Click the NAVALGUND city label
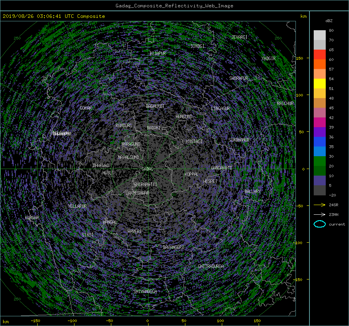 point(128,157)
